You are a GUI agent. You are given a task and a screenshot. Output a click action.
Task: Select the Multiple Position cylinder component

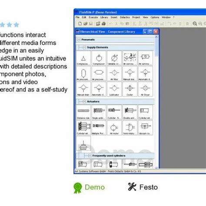click(99, 128)
